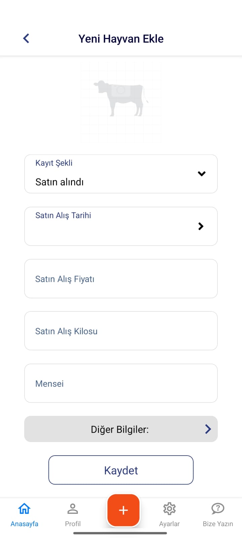
Task: Tap the Bize Yazın speech-bubble icon
Action: [x=218, y=509]
